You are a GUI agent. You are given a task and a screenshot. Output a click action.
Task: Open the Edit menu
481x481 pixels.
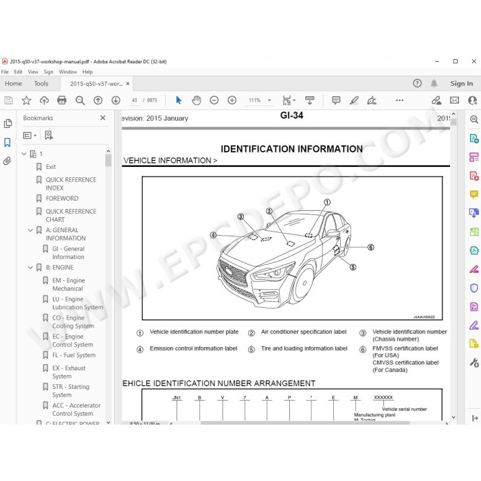pos(18,71)
